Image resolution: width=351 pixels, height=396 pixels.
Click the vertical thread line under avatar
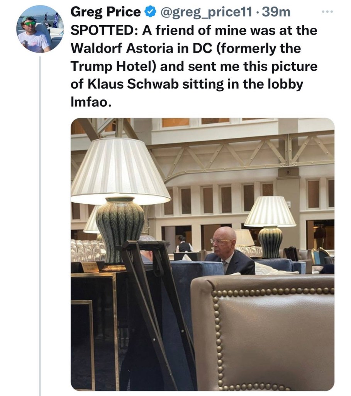(x=40, y=226)
